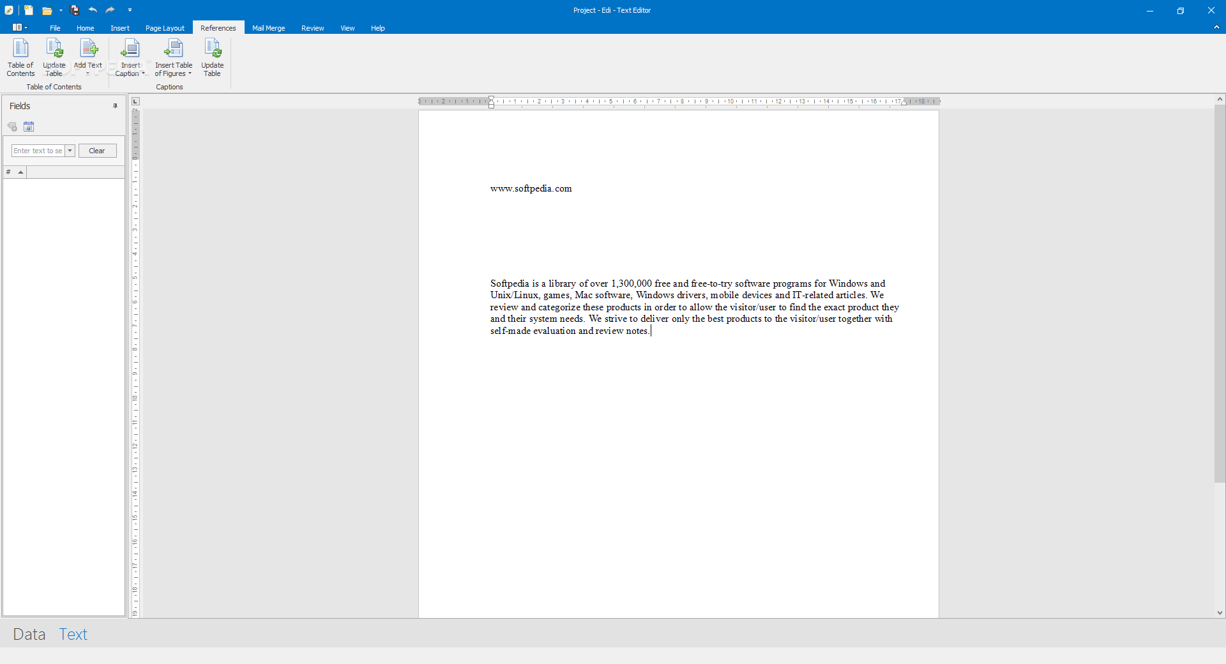Viewport: 1226px width, 664px height.
Task: Click the Redo arrow
Action: pos(110,10)
